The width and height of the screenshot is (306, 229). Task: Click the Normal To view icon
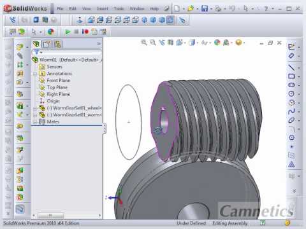pos(80,20)
